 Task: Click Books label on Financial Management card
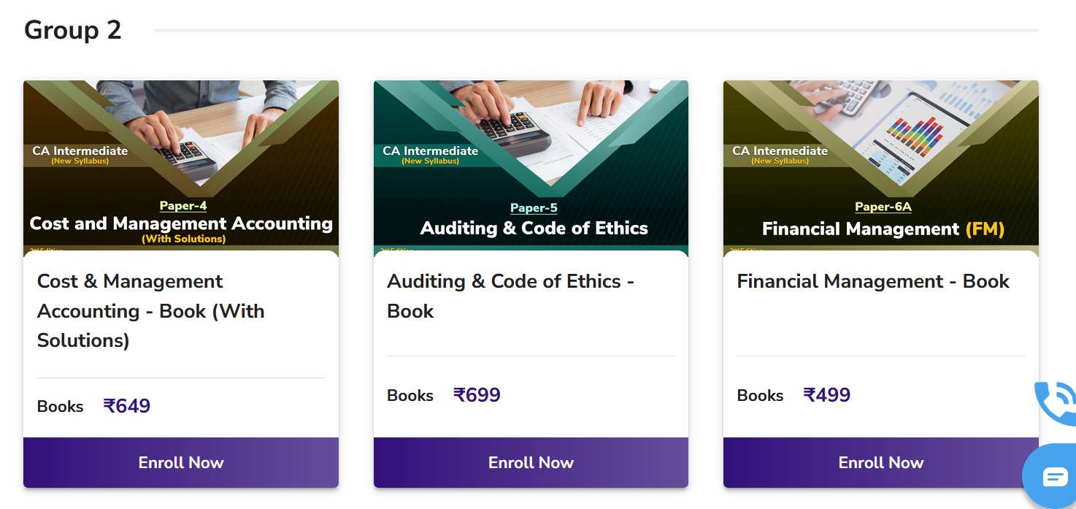(x=760, y=396)
